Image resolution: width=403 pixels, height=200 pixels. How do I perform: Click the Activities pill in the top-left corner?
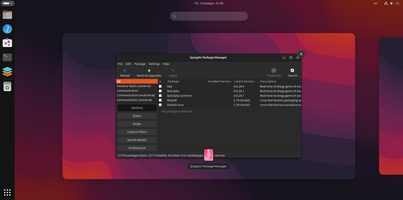[x=8, y=3]
